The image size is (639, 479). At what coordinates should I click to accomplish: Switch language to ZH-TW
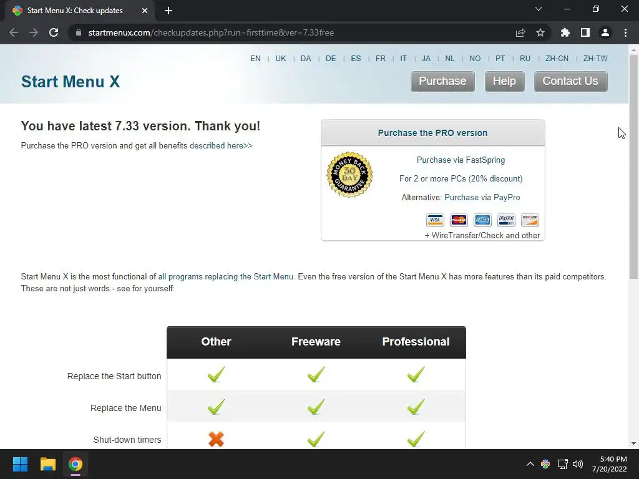coord(595,59)
